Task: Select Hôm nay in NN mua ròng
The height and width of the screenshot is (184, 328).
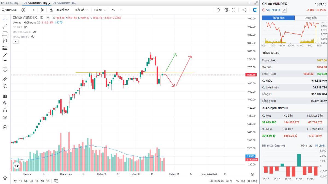Action: tap(306, 146)
